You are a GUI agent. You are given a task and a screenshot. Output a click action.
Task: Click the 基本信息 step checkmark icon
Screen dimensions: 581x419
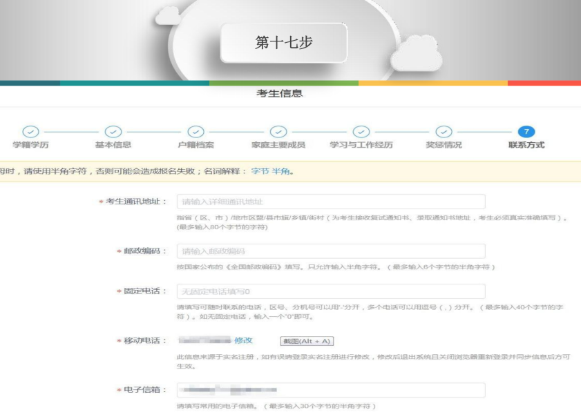tap(113, 130)
